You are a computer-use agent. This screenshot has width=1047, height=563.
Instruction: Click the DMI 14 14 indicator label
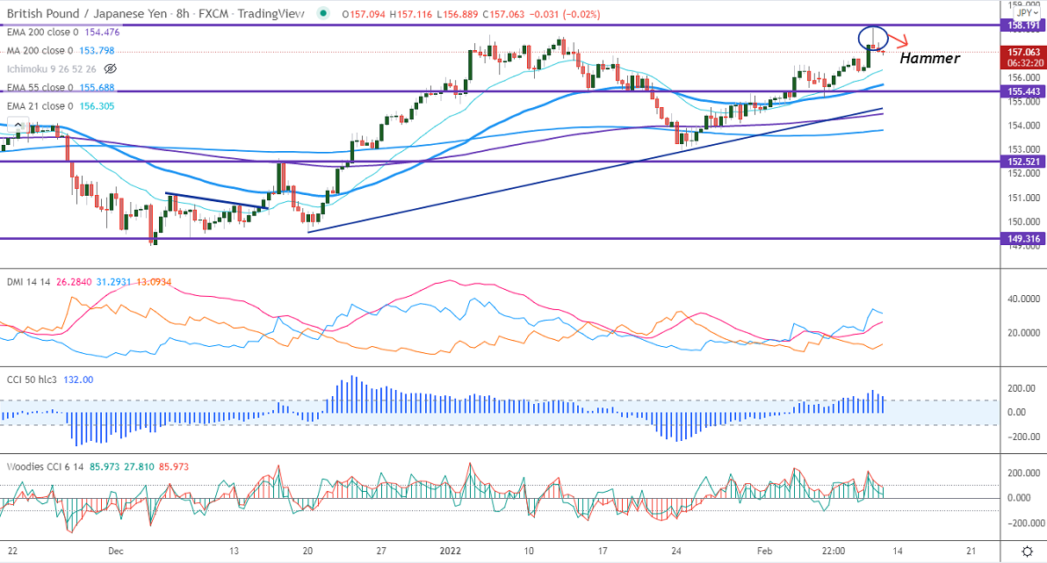click(x=29, y=282)
